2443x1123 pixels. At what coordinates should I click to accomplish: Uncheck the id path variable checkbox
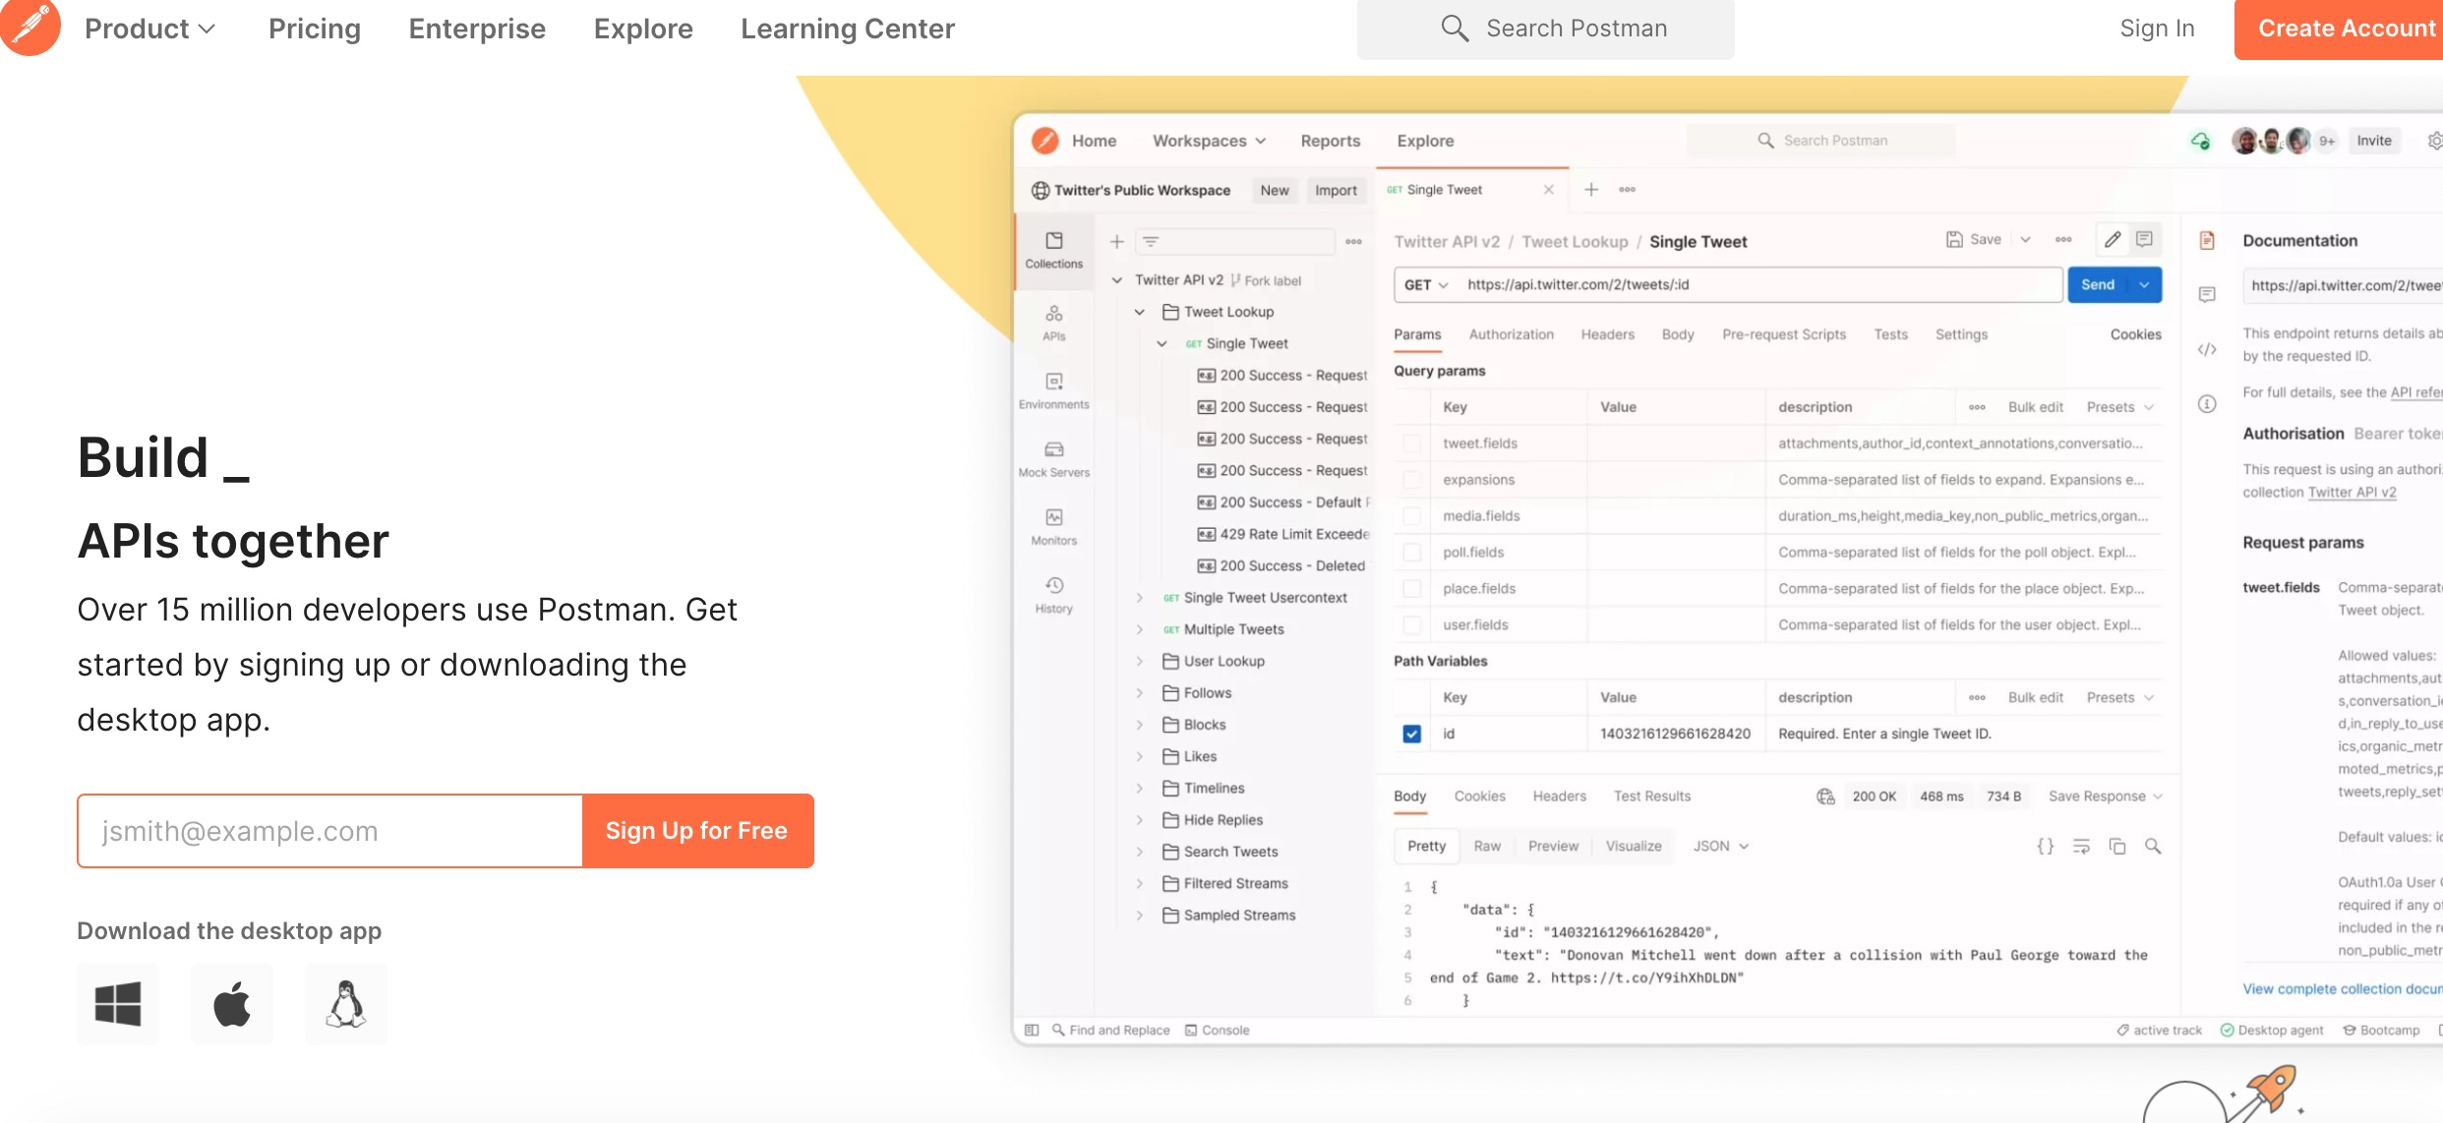pyautogui.click(x=1411, y=734)
